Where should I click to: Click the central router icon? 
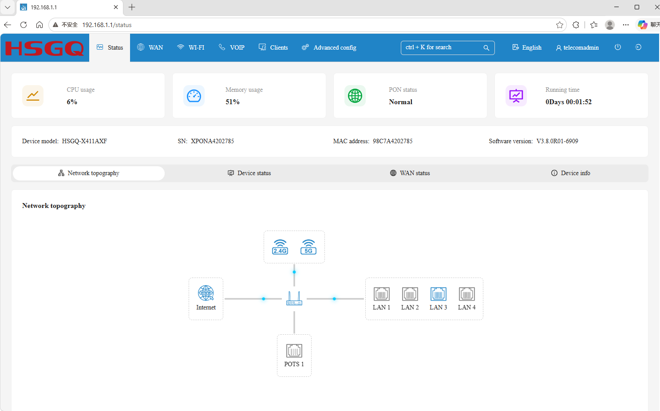(294, 298)
